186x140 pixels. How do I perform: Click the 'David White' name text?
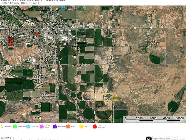(x=7, y=138)
